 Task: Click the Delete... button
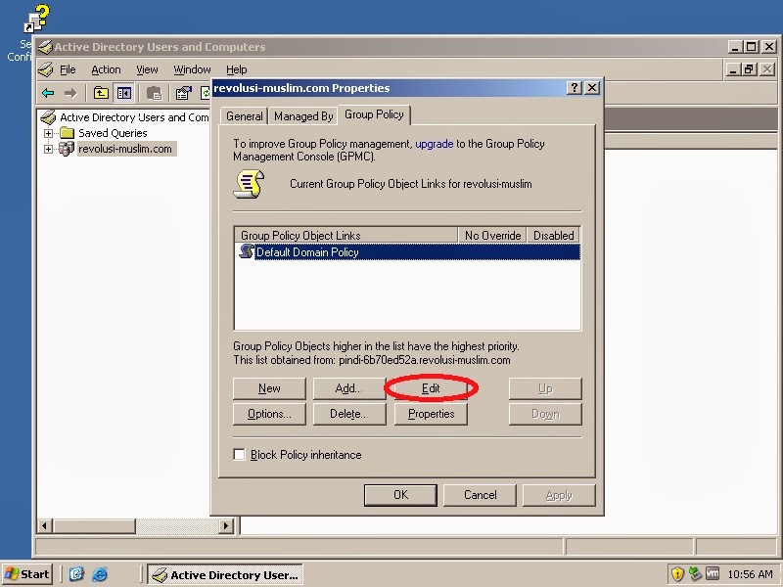tap(349, 414)
